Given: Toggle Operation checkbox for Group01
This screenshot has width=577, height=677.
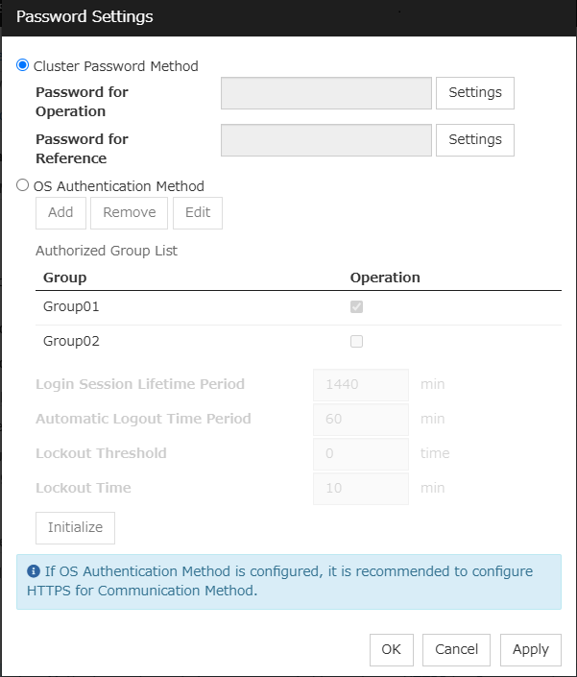Looking at the screenshot, I should click(x=357, y=307).
